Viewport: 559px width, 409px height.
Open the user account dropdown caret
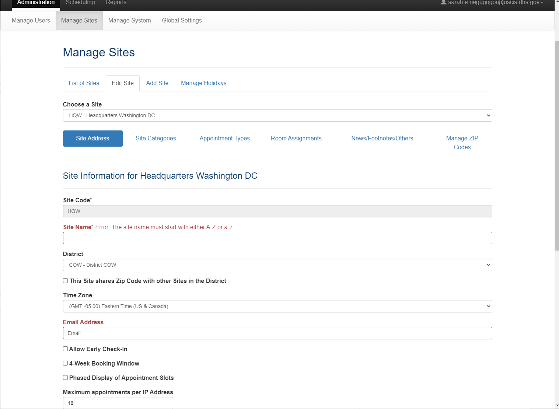(542, 3)
